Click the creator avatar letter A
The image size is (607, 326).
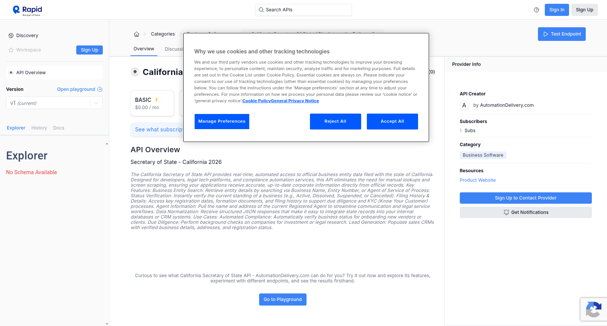(464, 106)
